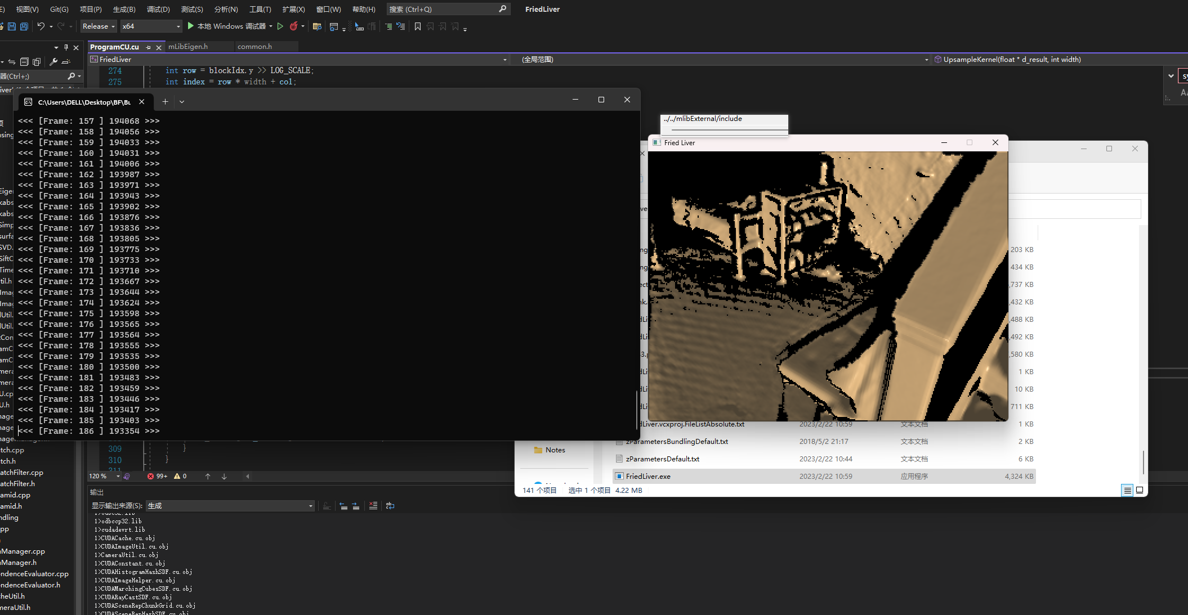Toggle pin on ProgramCU.cu tab
The width and height of the screenshot is (1188, 615).
coord(148,47)
